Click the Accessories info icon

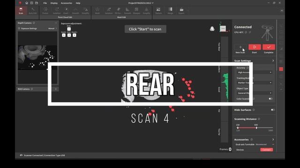[252, 140]
